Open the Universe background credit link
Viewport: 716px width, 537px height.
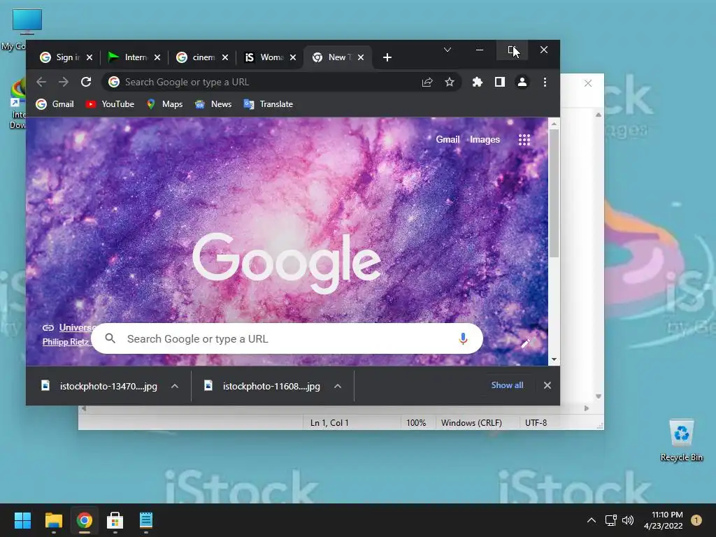(78, 327)
